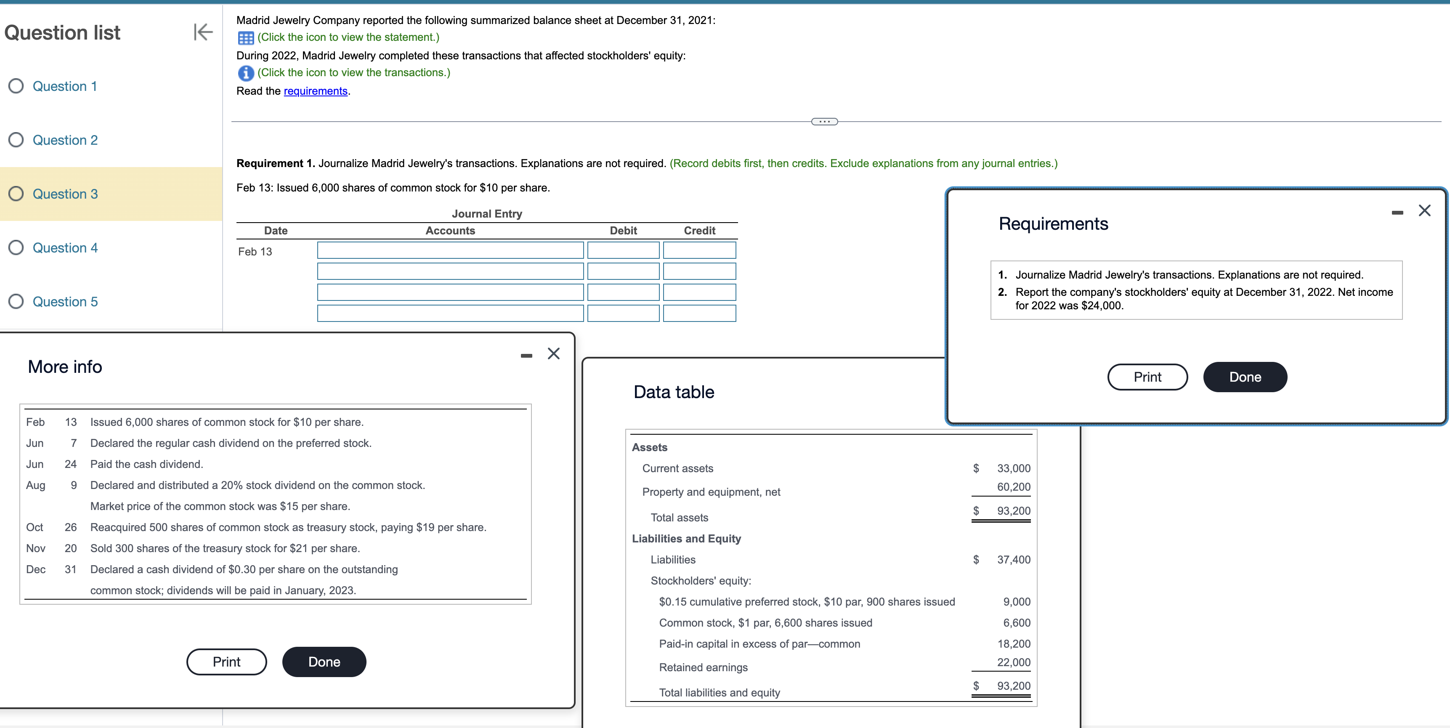The width and height of the screenshot is (1450, 728).
Task: Select Question 2 radio circle
Action: [16, 140]
